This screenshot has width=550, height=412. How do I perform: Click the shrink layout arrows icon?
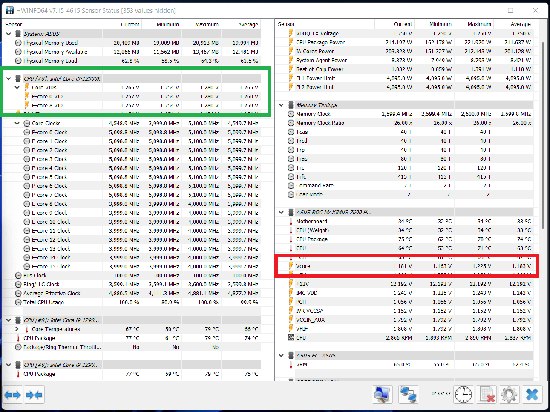34,395
